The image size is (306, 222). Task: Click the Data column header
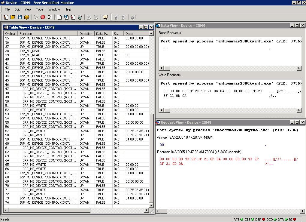137,34
